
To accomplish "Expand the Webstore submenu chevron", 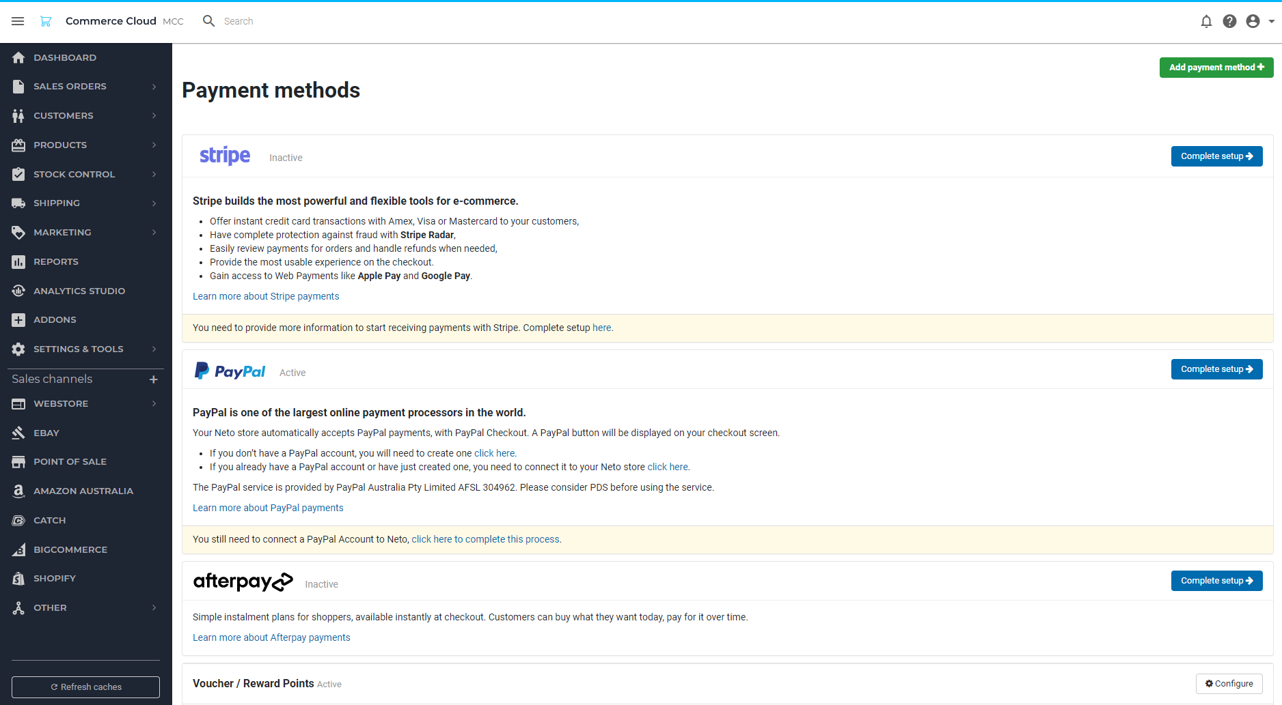I will click(x=154, y=404).
